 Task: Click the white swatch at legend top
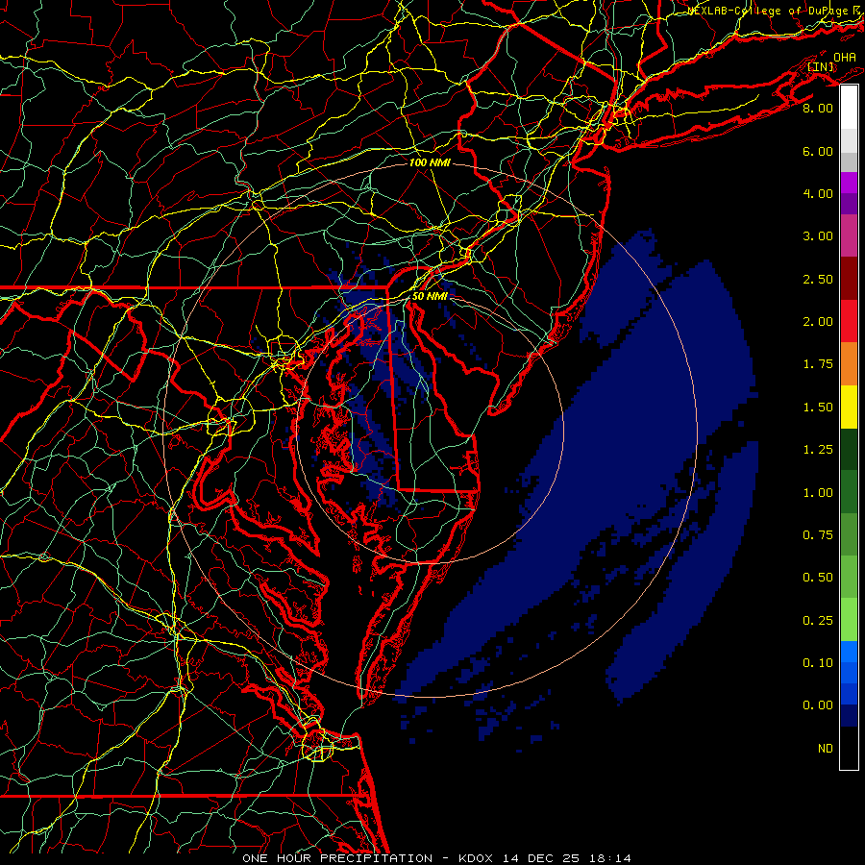pyautogui.click(x=849, y=108)
